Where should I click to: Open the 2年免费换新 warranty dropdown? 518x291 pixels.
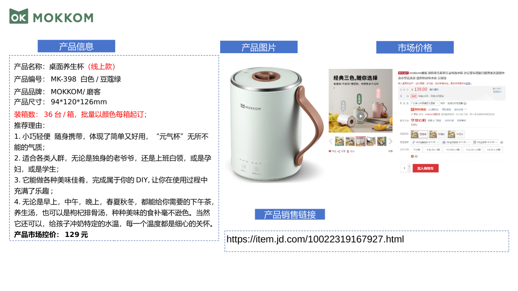[425, 142]
